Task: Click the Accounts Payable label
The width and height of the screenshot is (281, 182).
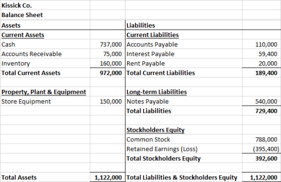Action: tap(152, 45)
